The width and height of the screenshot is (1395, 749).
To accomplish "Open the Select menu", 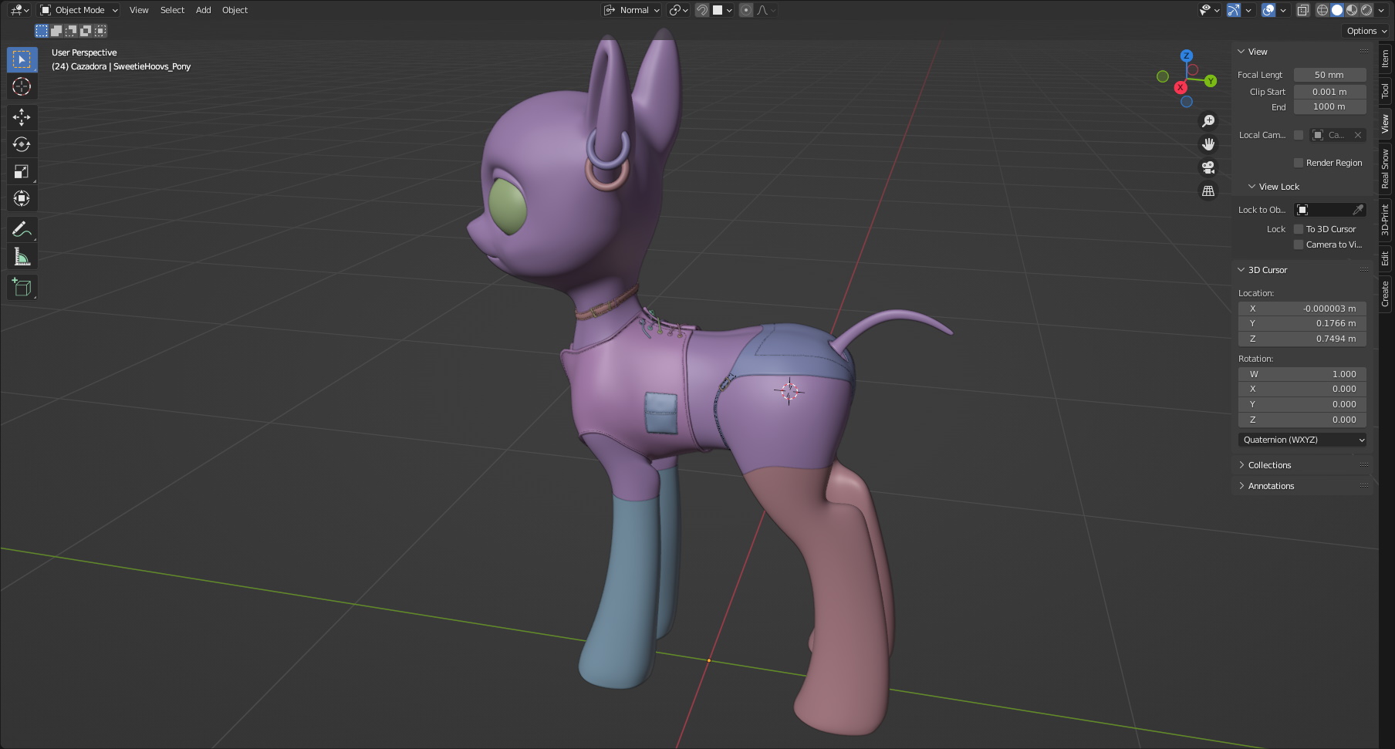I will 172,10.
